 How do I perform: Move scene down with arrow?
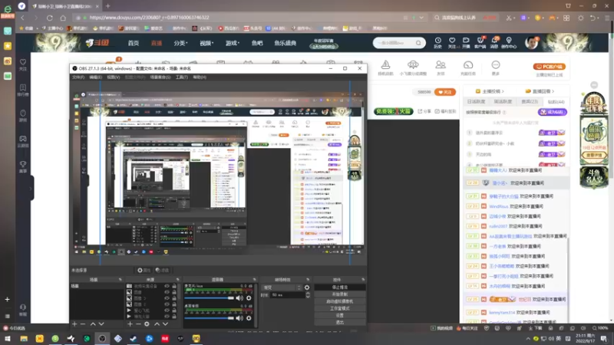click(101, 324)
